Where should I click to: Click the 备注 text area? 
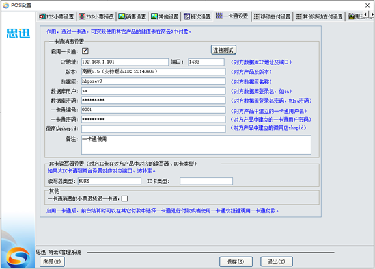point(196,145)
